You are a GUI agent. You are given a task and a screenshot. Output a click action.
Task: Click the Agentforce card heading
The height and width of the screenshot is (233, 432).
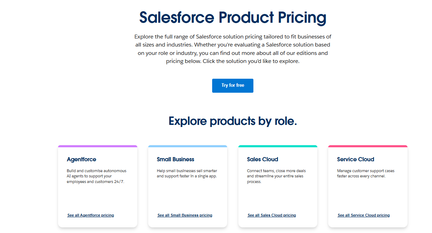click(x=81, y=159)
